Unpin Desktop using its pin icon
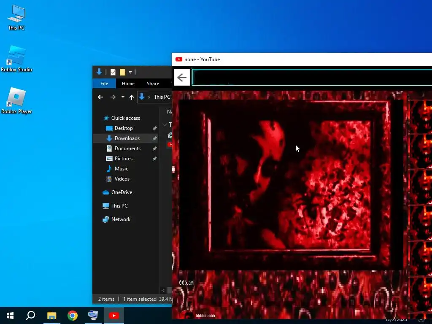432x324 pixels. click(x=154, y=128)
